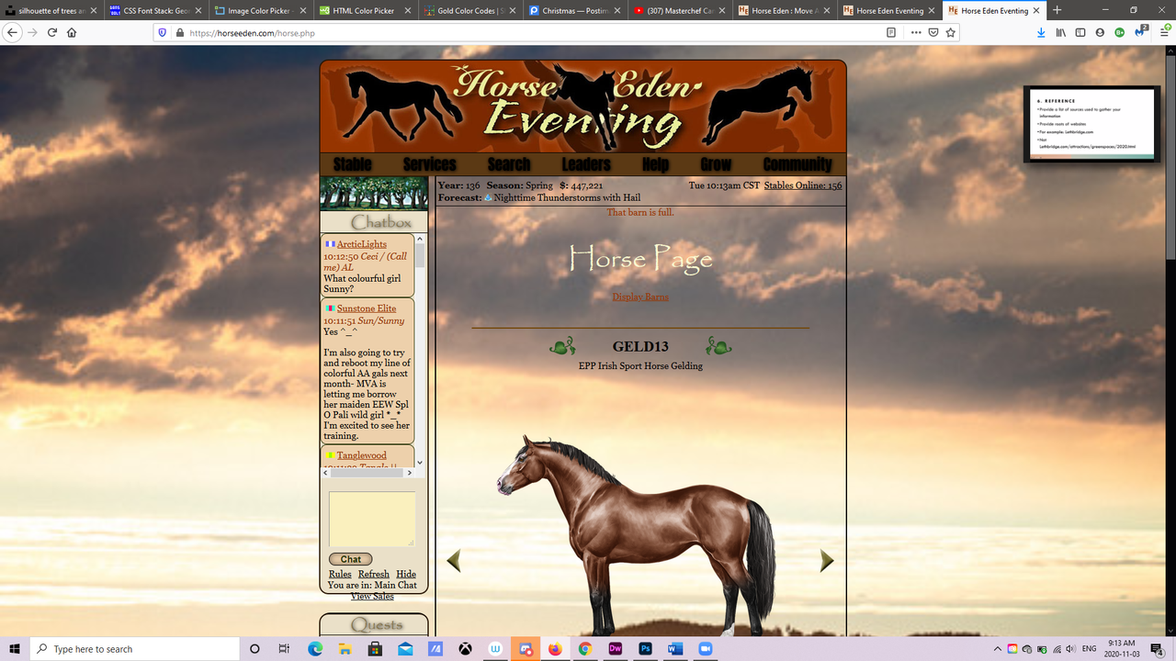Click the Windows Start button
Screen dimensions: 1176x661
coord(15,649)
